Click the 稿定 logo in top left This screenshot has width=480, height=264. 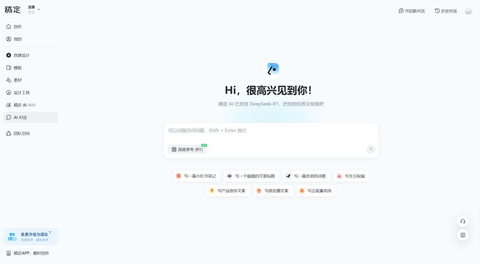pos(13,10)
